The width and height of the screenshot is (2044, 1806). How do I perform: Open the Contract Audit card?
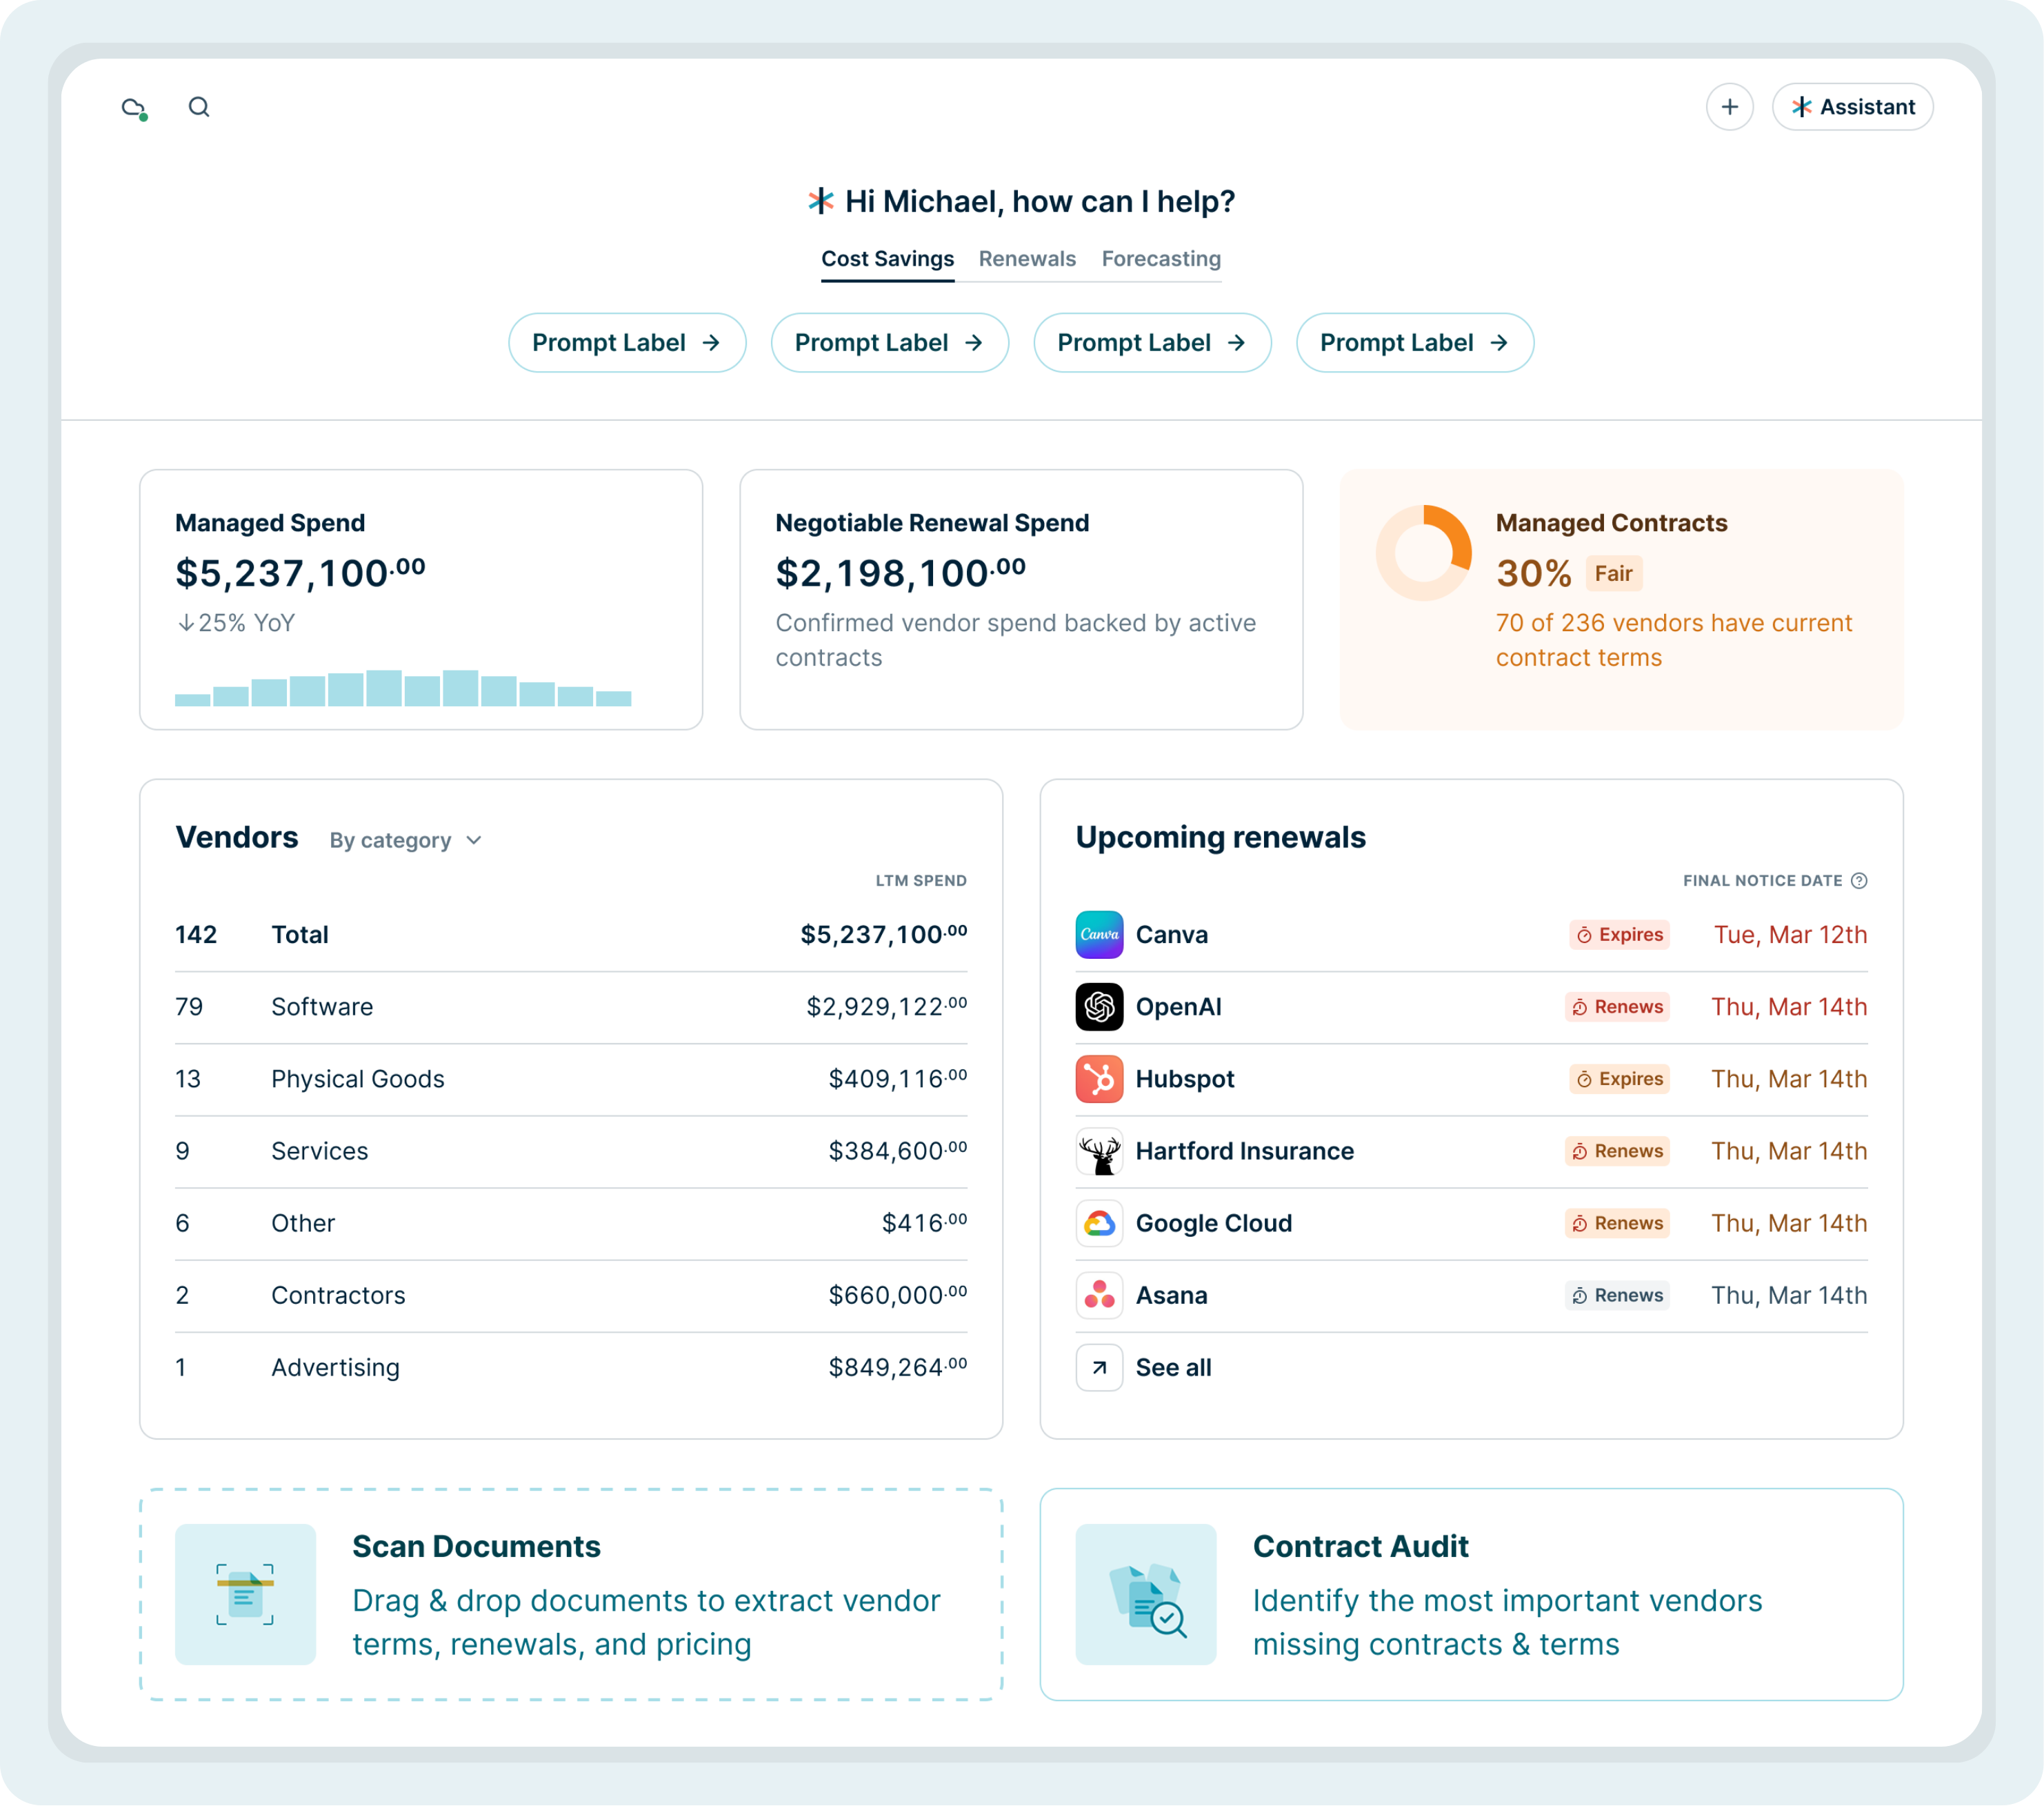click(x=1471, y=1594)
